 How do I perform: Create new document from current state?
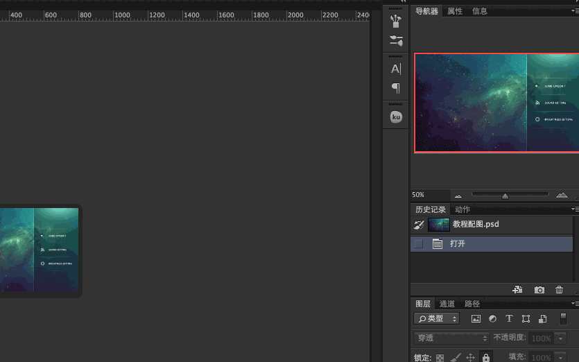click(x=517, y=290)
